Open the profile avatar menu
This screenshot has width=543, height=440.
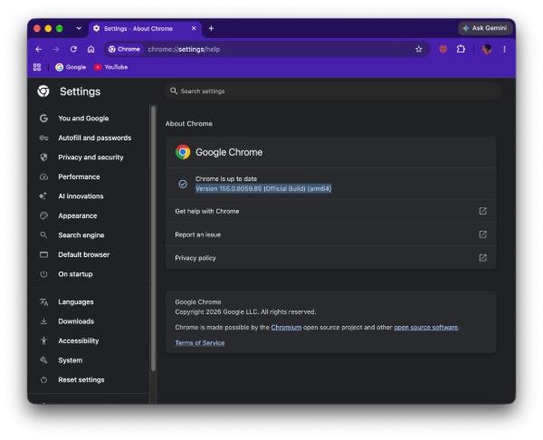point(487,49)
